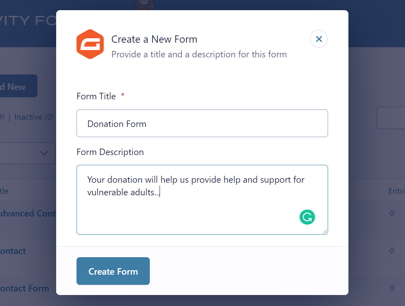Click the search box at right edge
405x306 pixels.
coord(391,118)
